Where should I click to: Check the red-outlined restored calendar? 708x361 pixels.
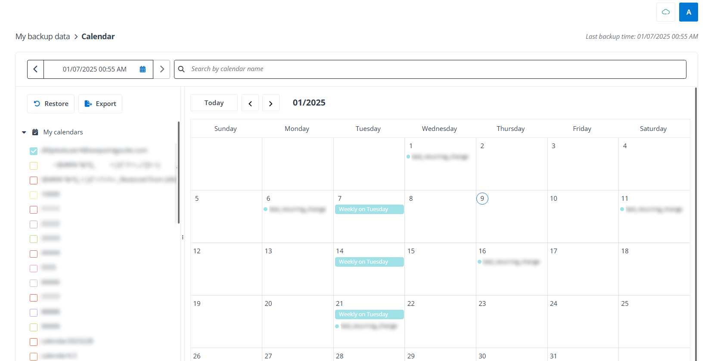[x=34, y=180]
